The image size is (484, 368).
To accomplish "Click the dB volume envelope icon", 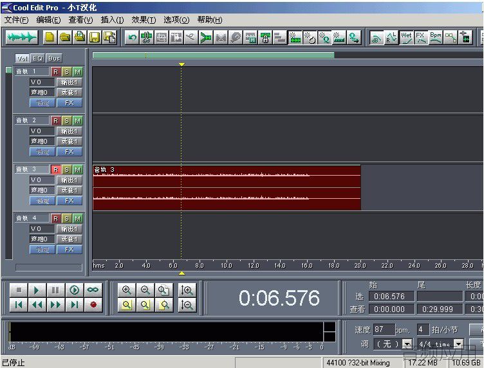I will [377, 37].
